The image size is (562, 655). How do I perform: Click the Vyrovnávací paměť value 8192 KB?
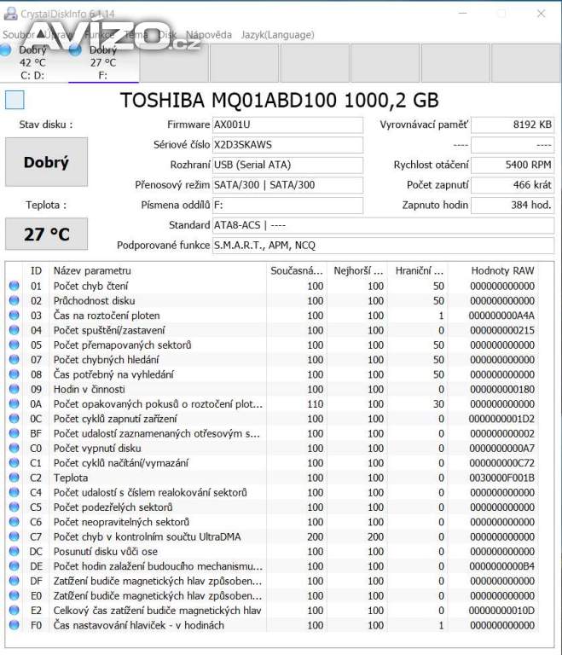pyautogui.click(x=513, y=125)
